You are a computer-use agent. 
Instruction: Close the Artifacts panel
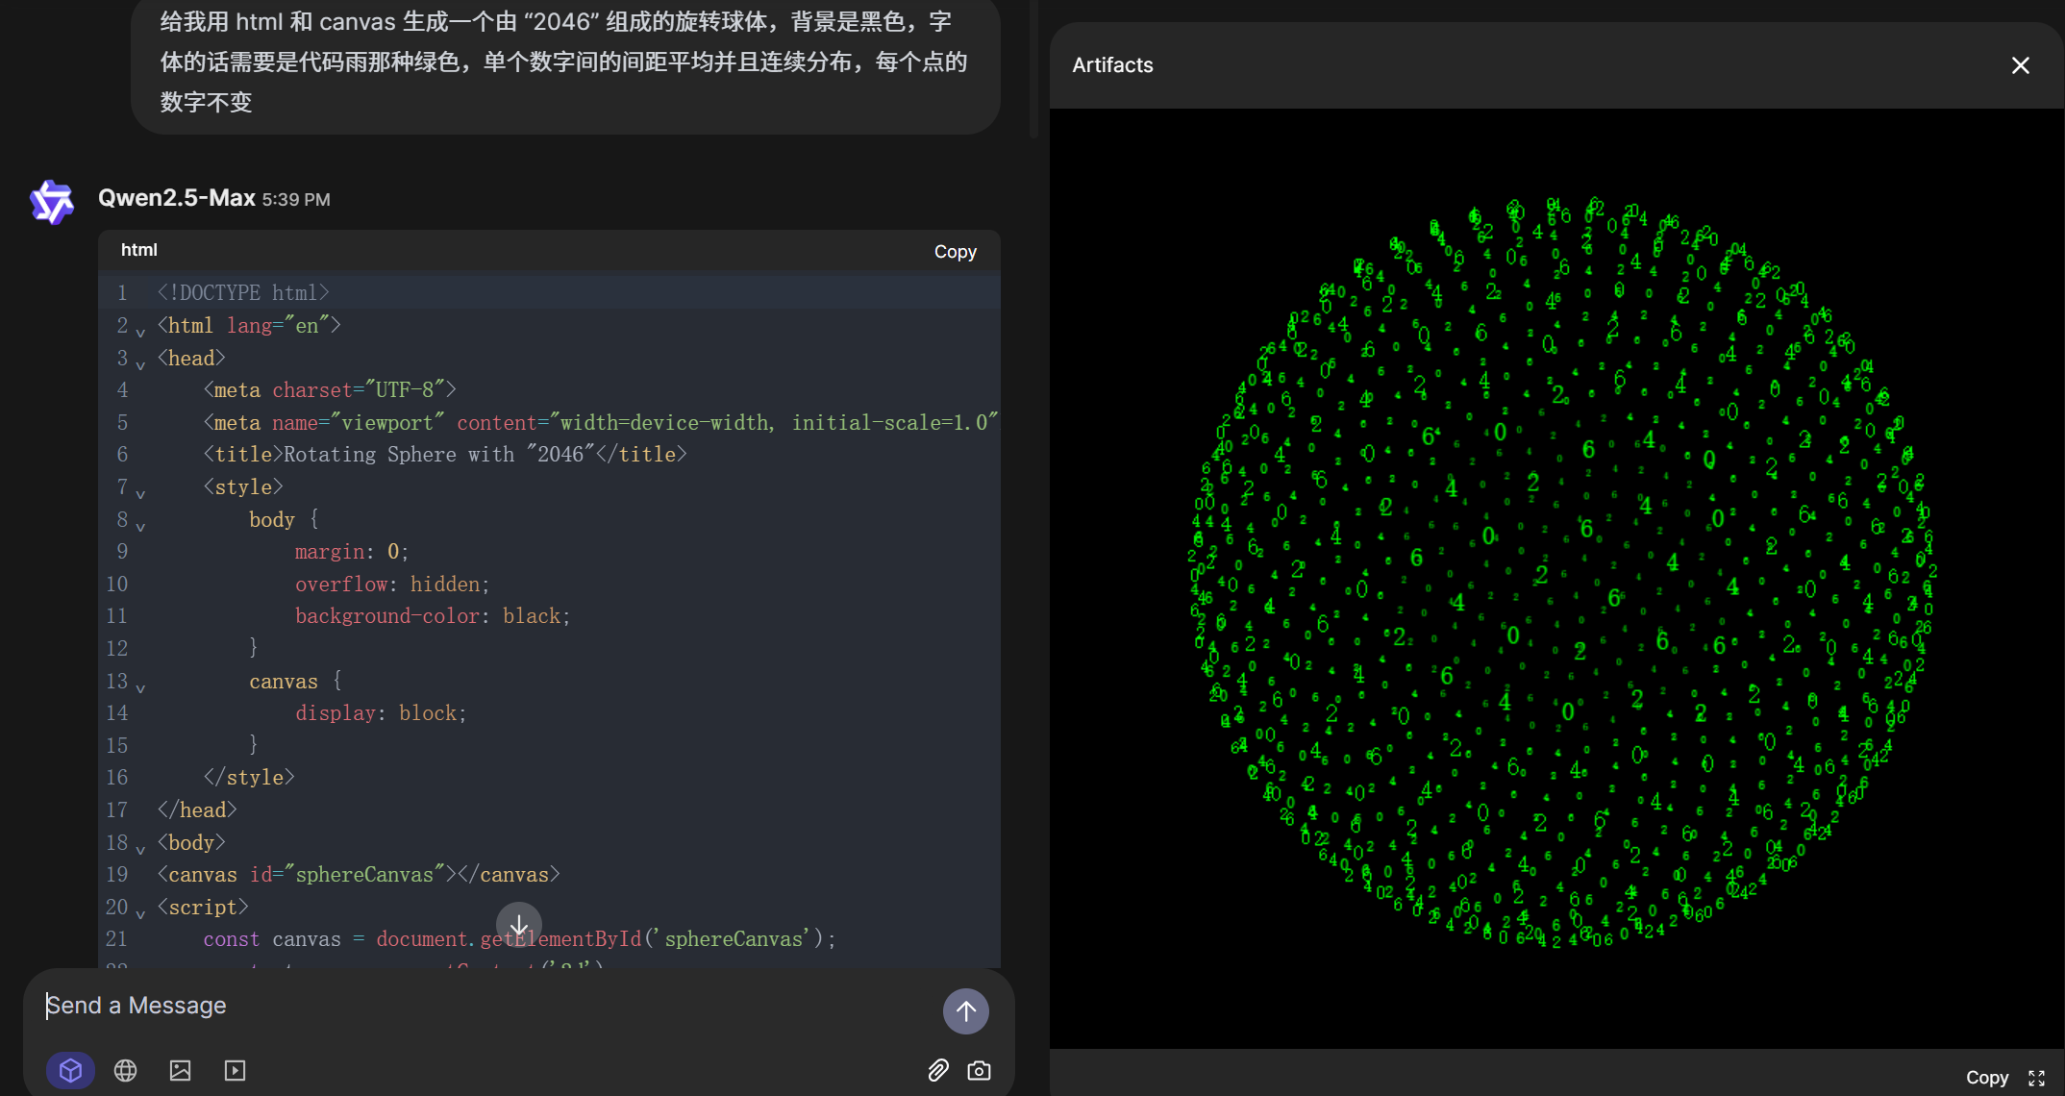point(2020,65)
